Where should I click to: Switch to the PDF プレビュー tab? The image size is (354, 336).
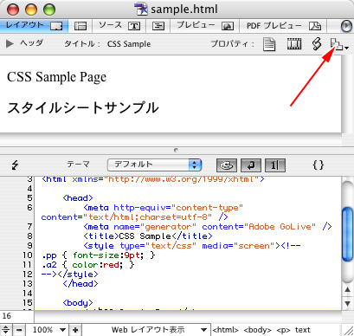click(283, 26)
